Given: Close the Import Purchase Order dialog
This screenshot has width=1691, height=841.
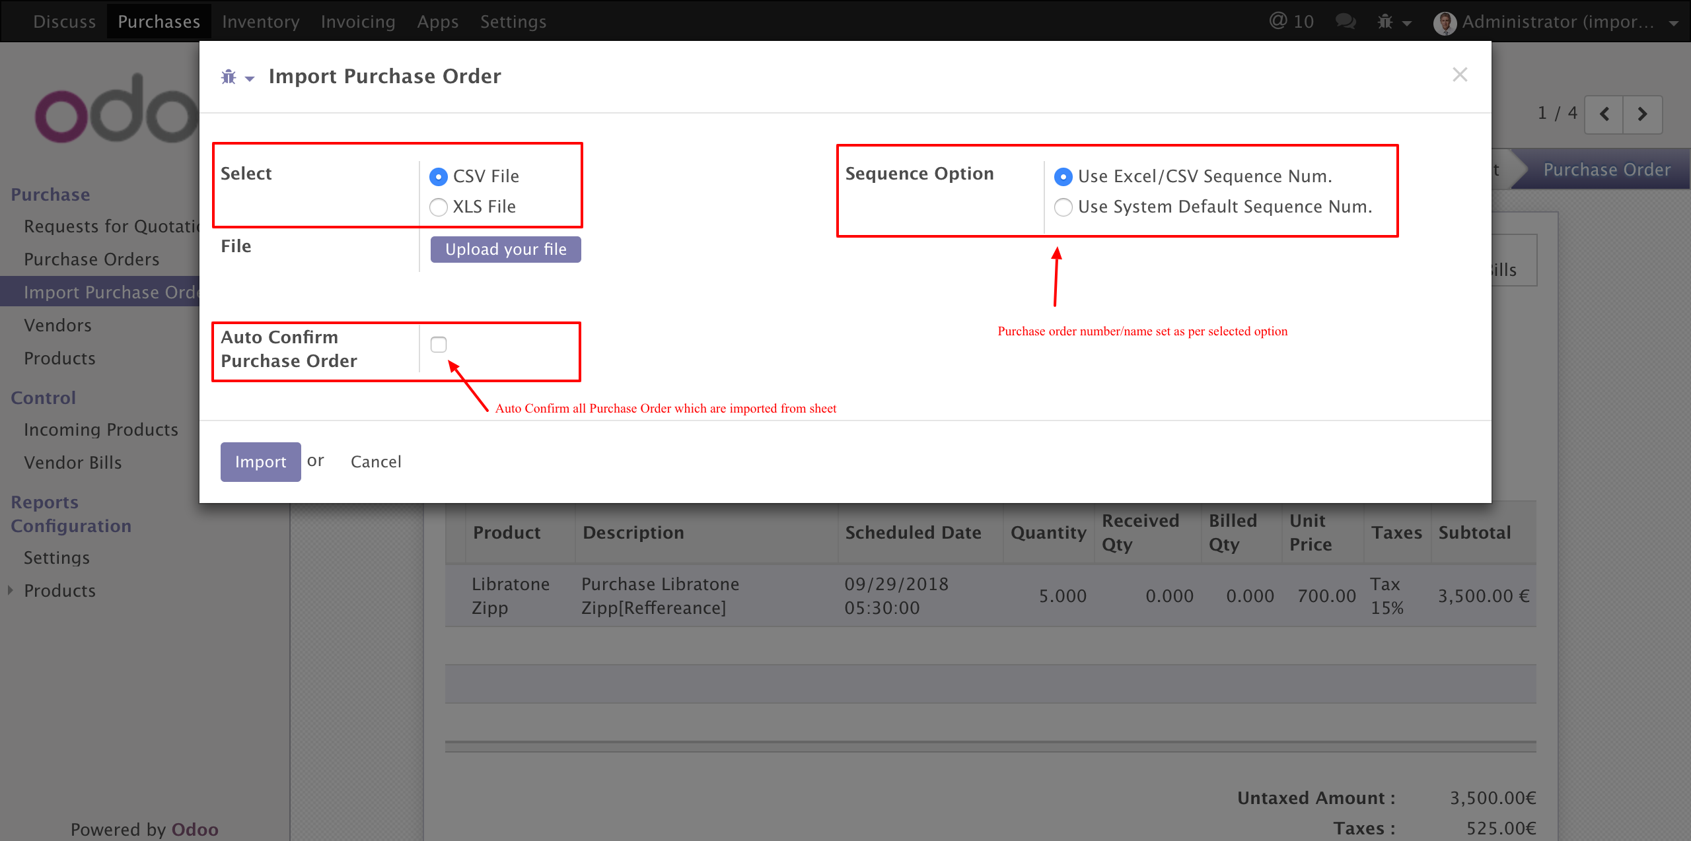Looking at the screenshot, I should point(1460,75).
